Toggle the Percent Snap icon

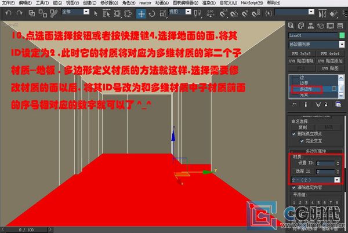tap(245, 14)
